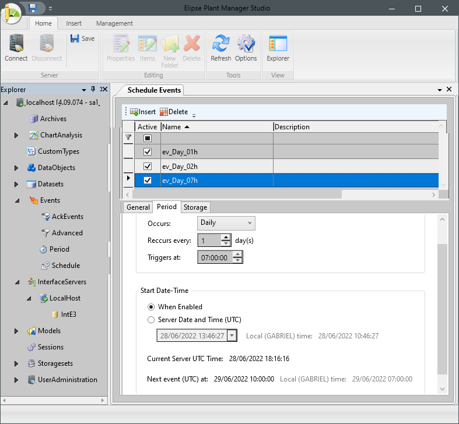Select the Advanced filter icon

coord(45,233)
